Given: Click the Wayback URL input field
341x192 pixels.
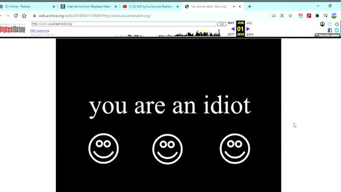Looking at the screenshot, I should (x=124, y=24).
